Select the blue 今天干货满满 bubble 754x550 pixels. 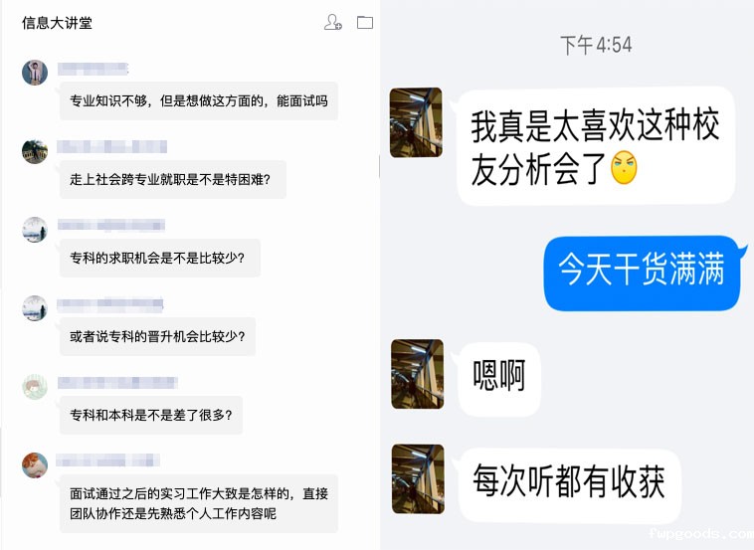(x=643, y=273)
